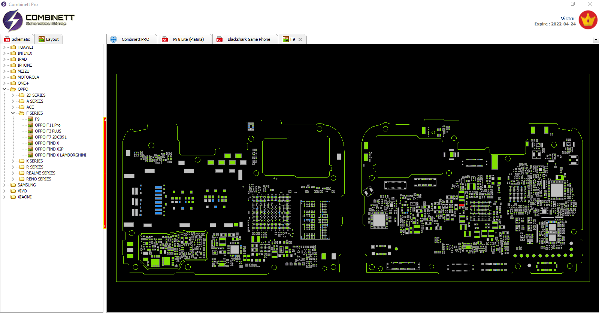This screenshot has height=313, width=599.
Task: Click the PDF icon on Blackshark tab
Action: tap(220, 39)
